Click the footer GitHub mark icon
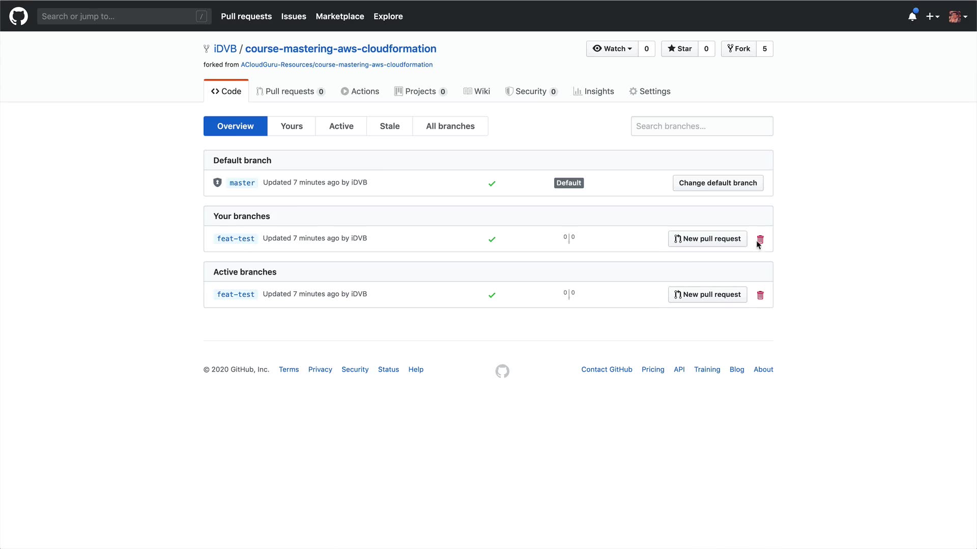 point(502,371)
